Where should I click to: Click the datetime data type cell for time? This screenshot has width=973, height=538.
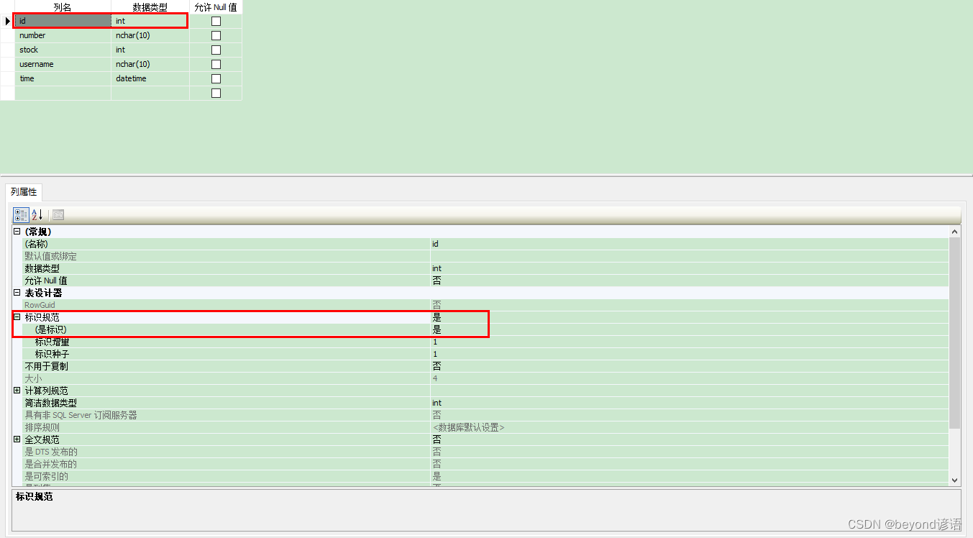(x=150, y=78)
